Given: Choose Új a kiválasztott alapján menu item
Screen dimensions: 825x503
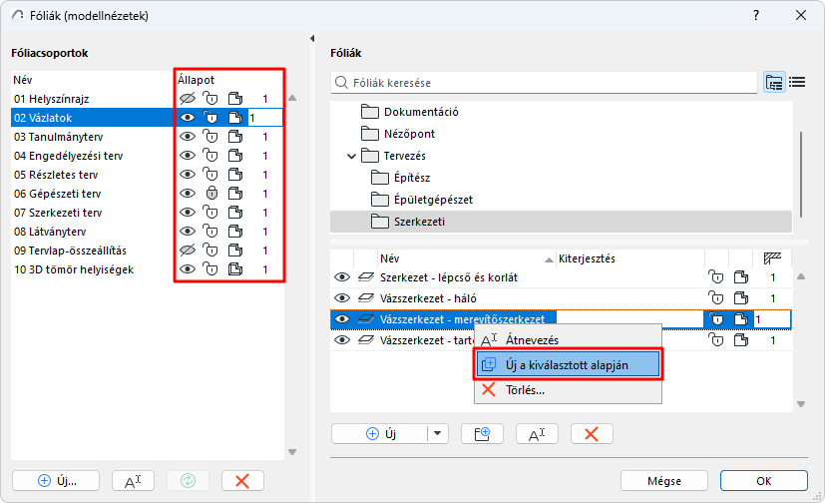Looking at the screenshot, I should pyautogui.click(x=567, y=364).
